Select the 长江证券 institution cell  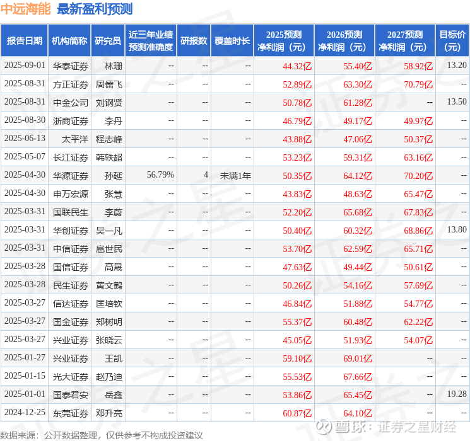(71, 157)
